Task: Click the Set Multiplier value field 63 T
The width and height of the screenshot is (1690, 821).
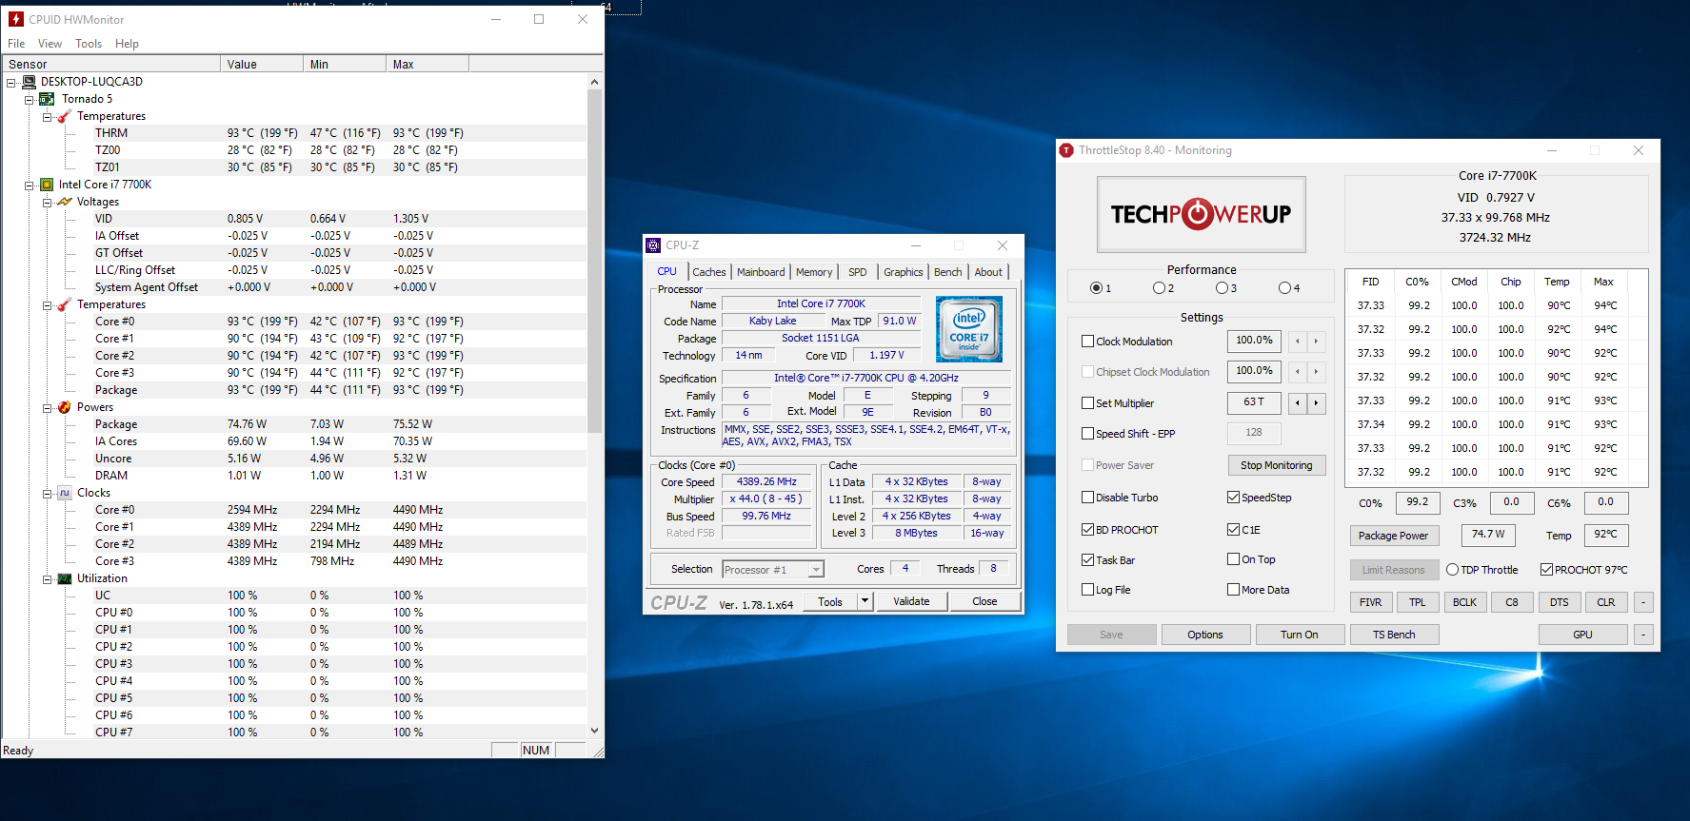Action: pyautogui.click(x=1254, y=402)
